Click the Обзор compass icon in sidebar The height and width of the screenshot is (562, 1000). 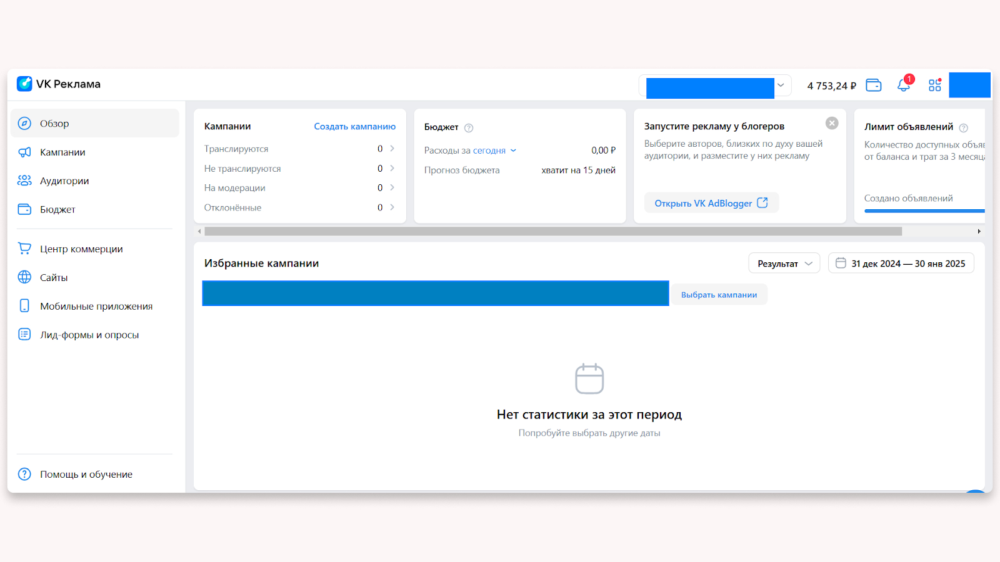pos(24,123)
